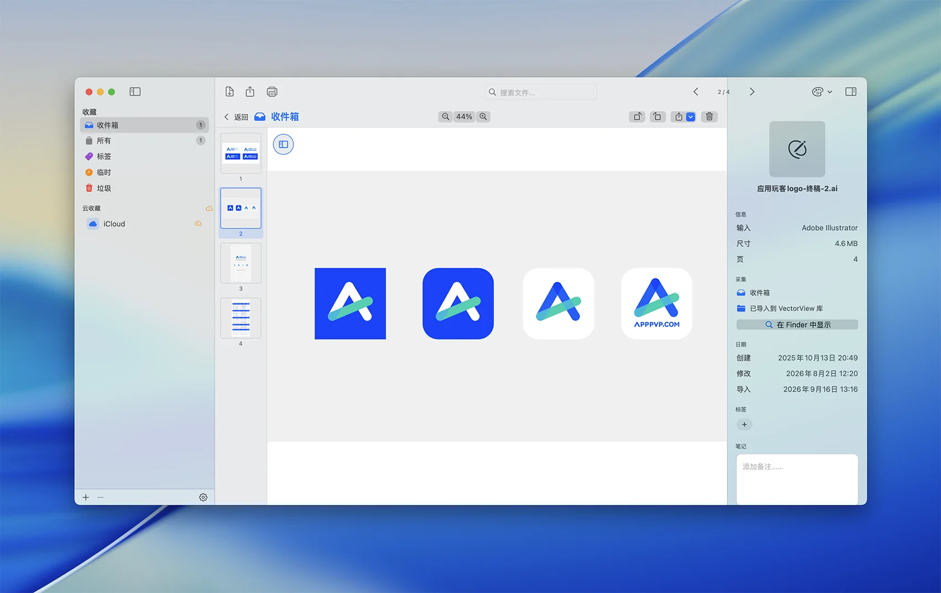Click the share icon in top toolbar
The image size is (941, 593).
[x=250, y=92]
